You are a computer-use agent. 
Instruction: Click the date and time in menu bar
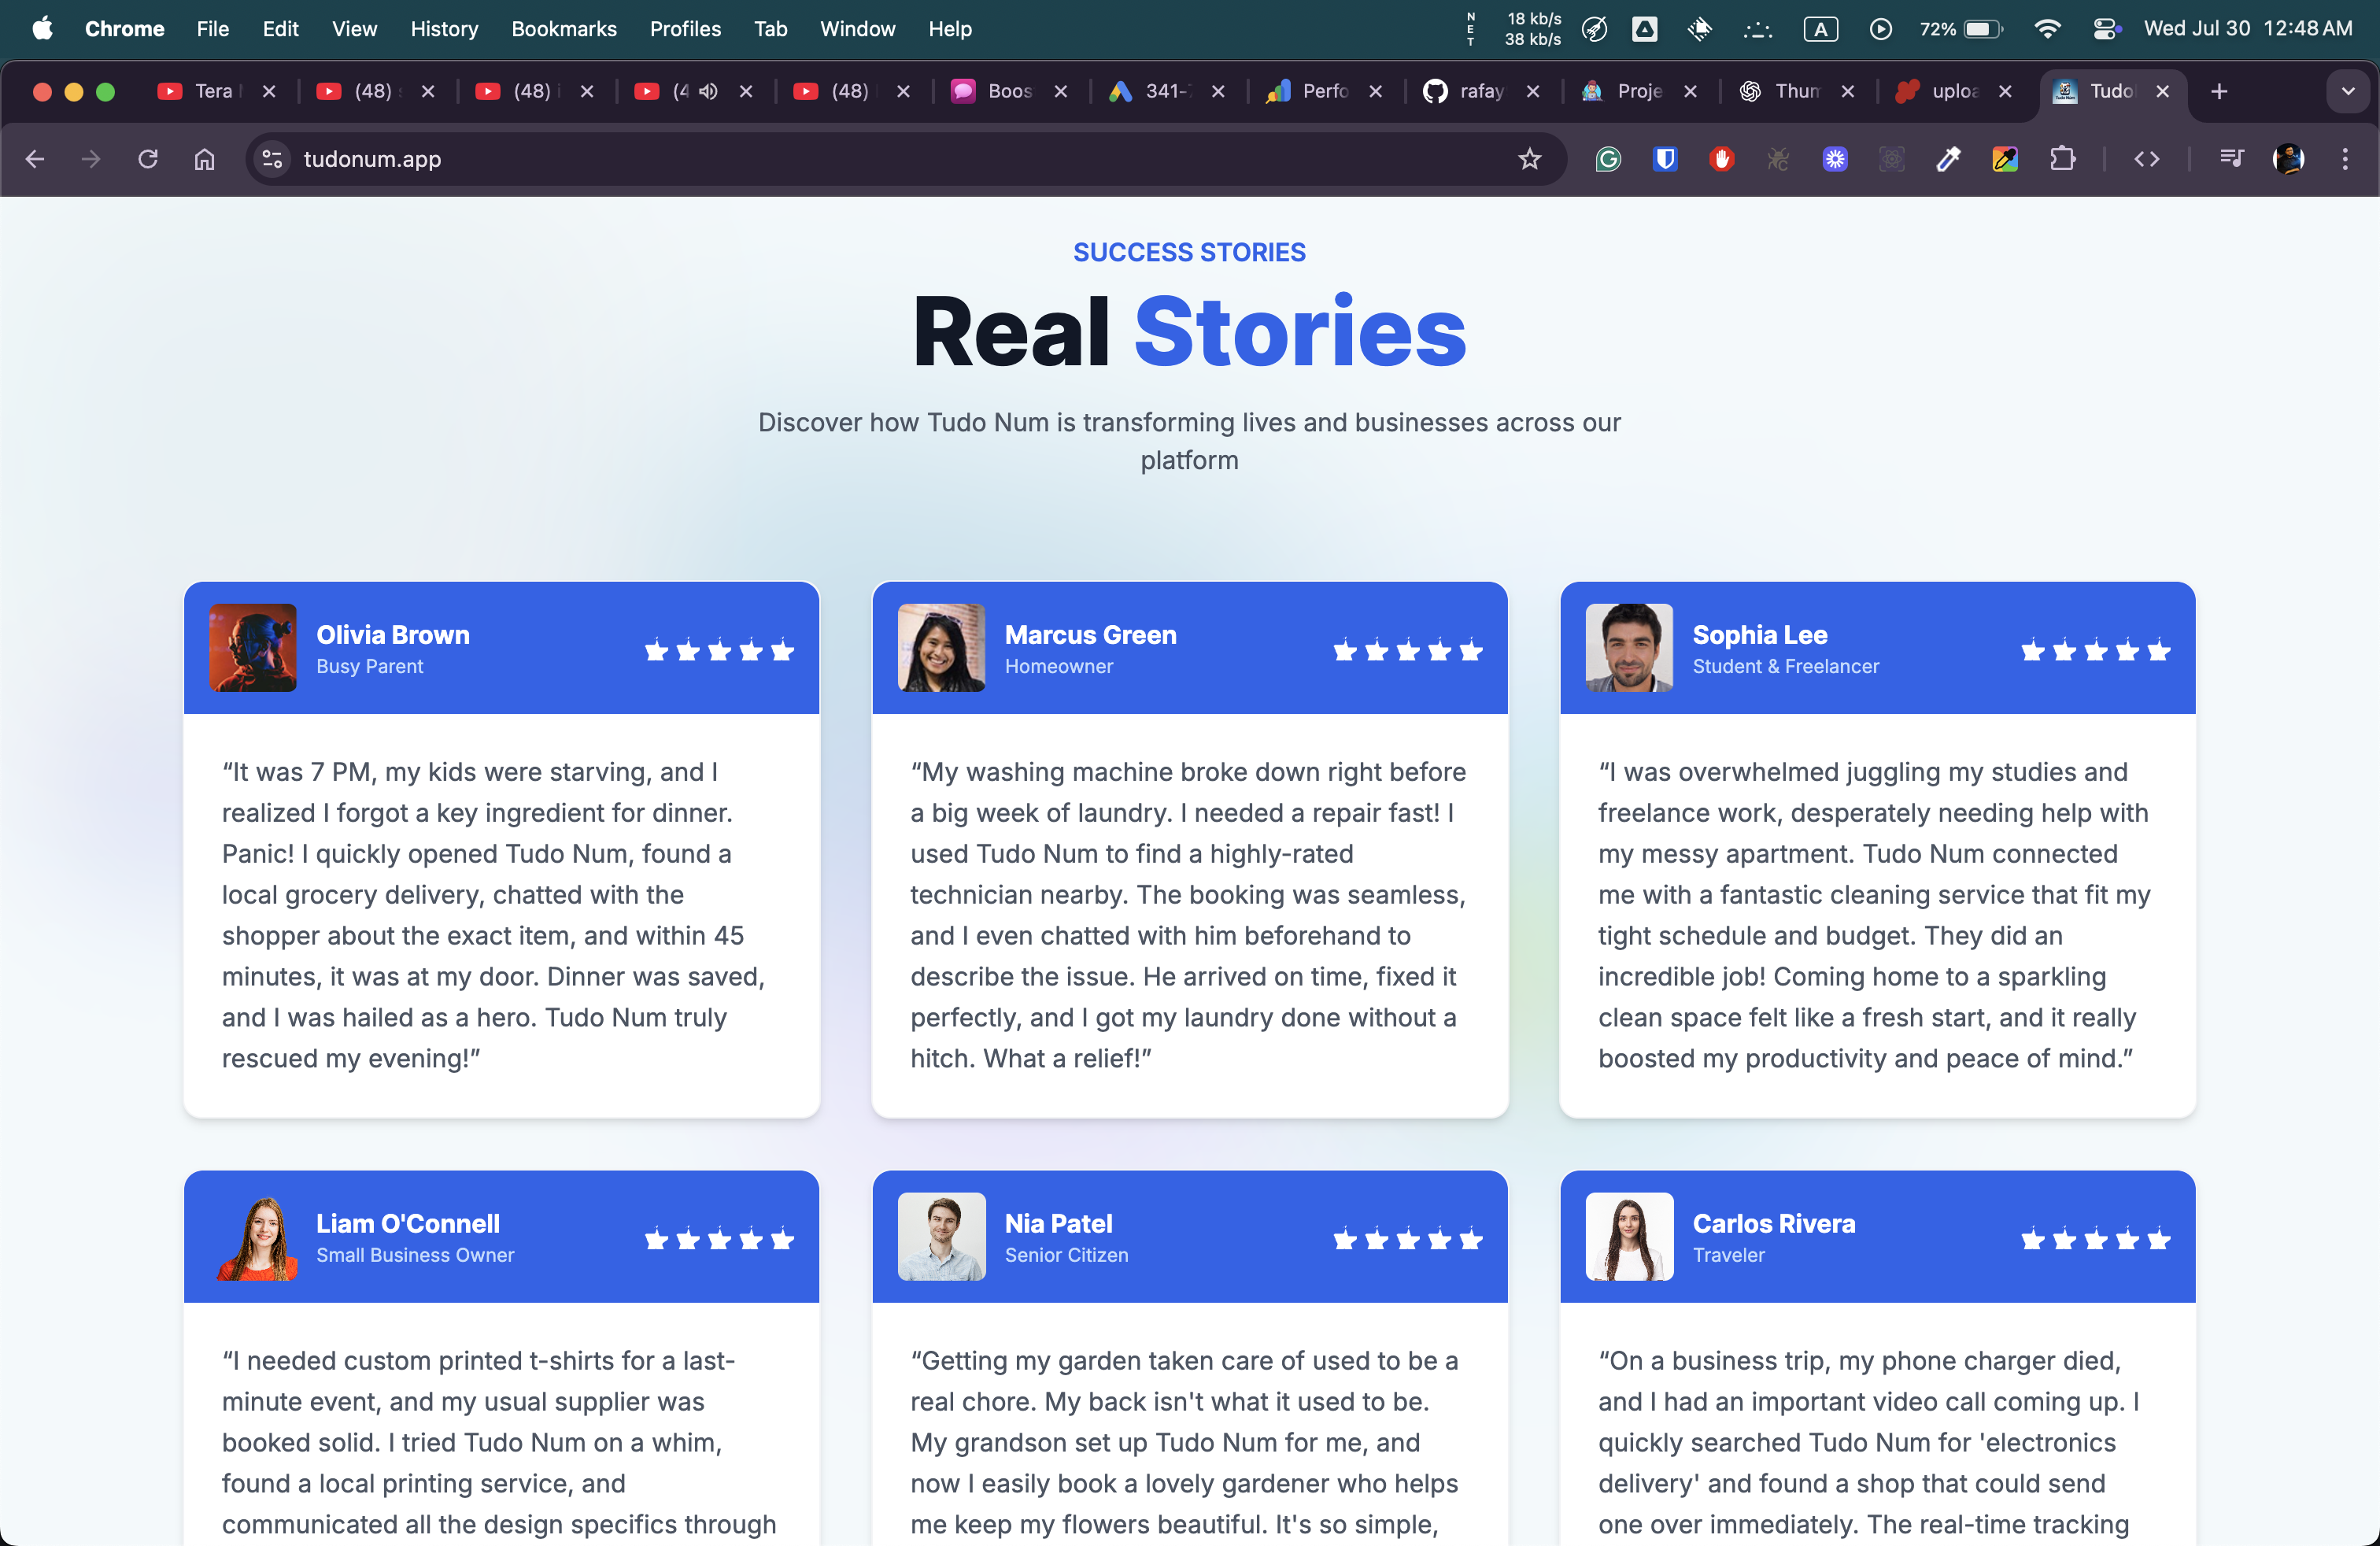[2247, 29]
